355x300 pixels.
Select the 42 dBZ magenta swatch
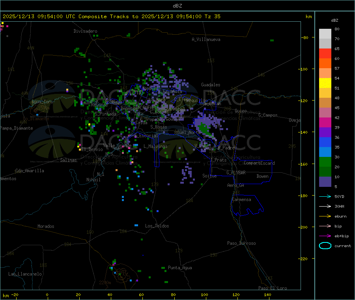(x=325, y=122)
